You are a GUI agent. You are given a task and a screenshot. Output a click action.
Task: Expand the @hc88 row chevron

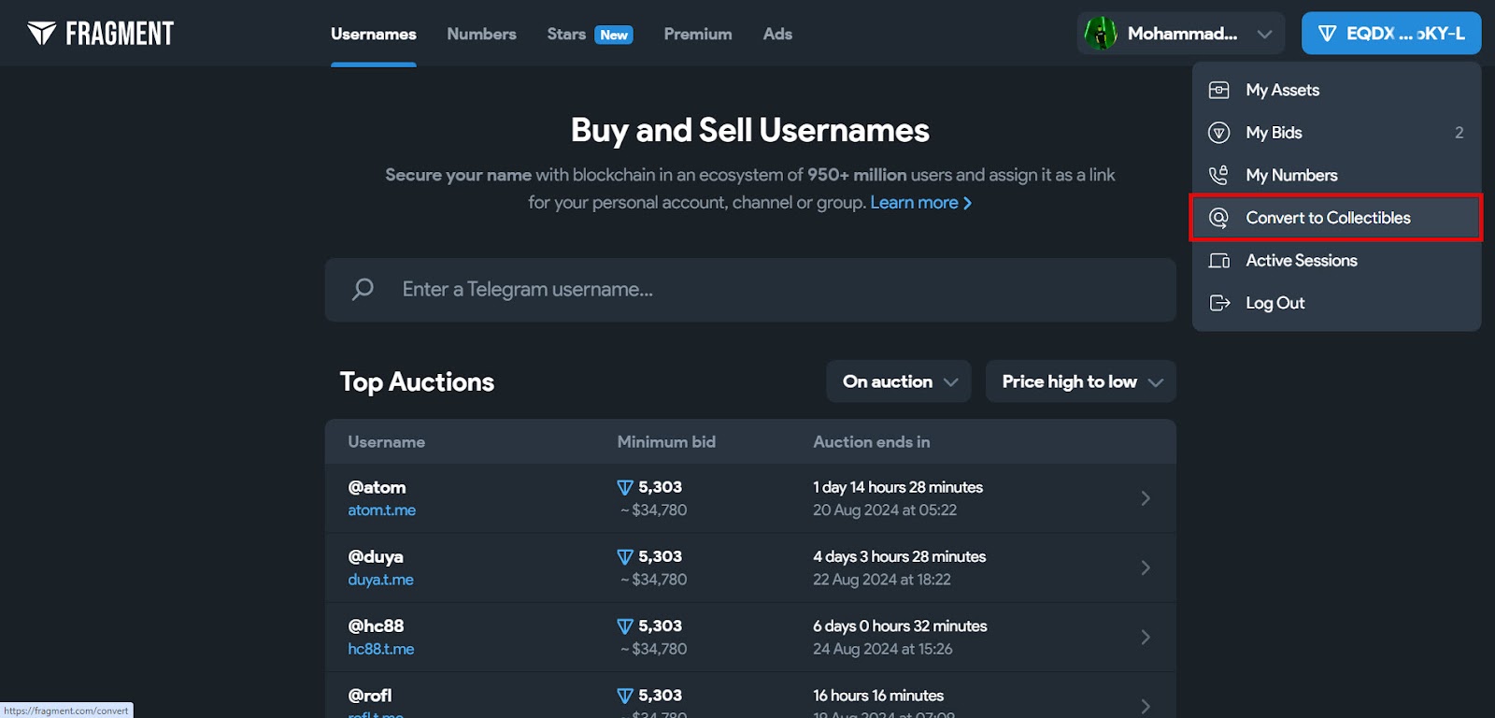tap(1146, 637)
